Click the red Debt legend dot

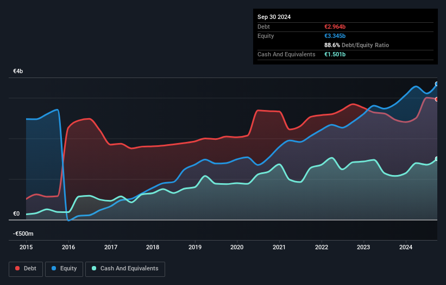tap(17, 268)
